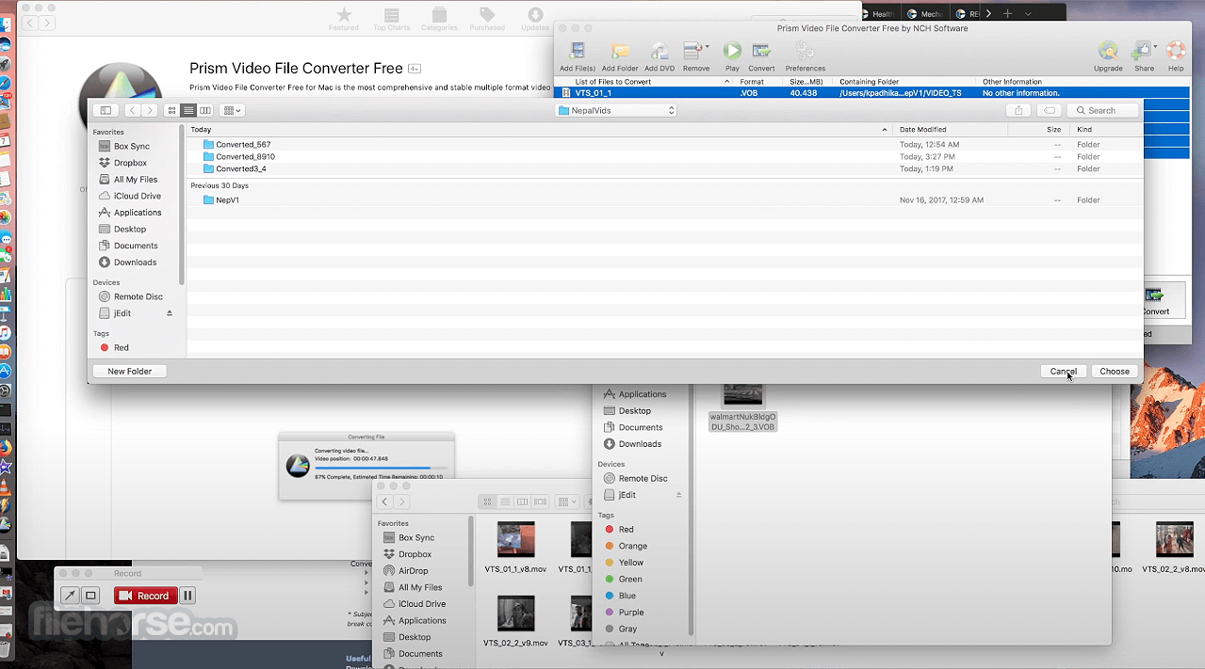Click the pause button in recorder window

coord(187,596)
